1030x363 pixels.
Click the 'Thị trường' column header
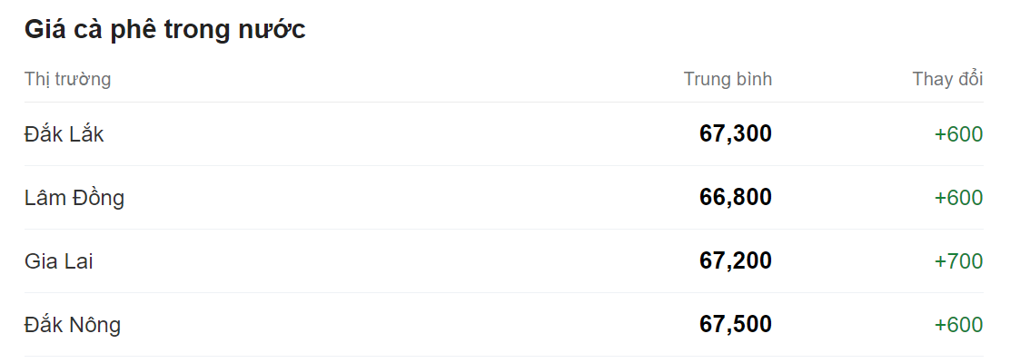(68, 79)
